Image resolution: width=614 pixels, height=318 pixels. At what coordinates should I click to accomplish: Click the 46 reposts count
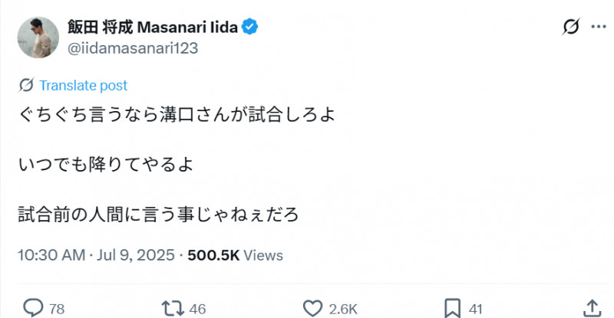click(197, 309)
